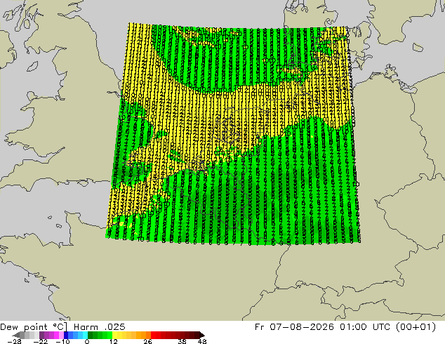The width and height of the screenshot is (445, 344).
Task: Click the dark blue legend swatch near -10
Action: tap(66, 335)
